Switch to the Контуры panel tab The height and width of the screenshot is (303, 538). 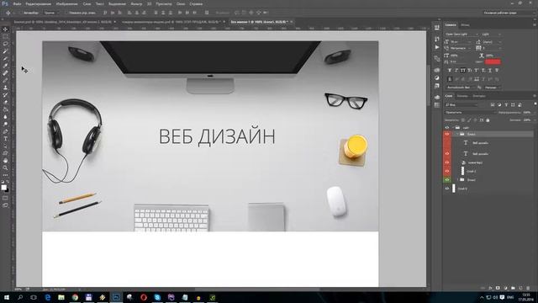pos(478,96)
